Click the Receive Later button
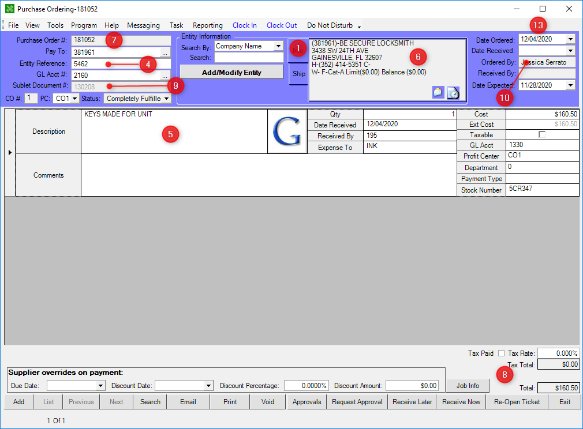This screenshot has height=429, width=583. [x=412, y=401]
